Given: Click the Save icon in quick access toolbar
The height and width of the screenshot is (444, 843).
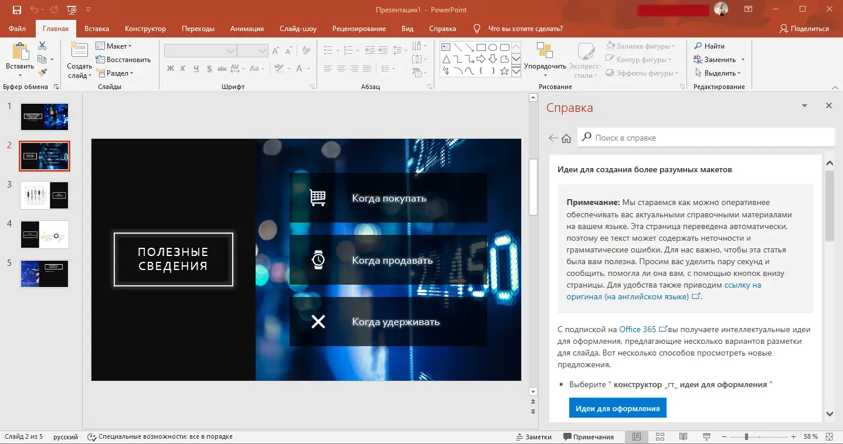Looking at the screenshot, I should point(16,10).
